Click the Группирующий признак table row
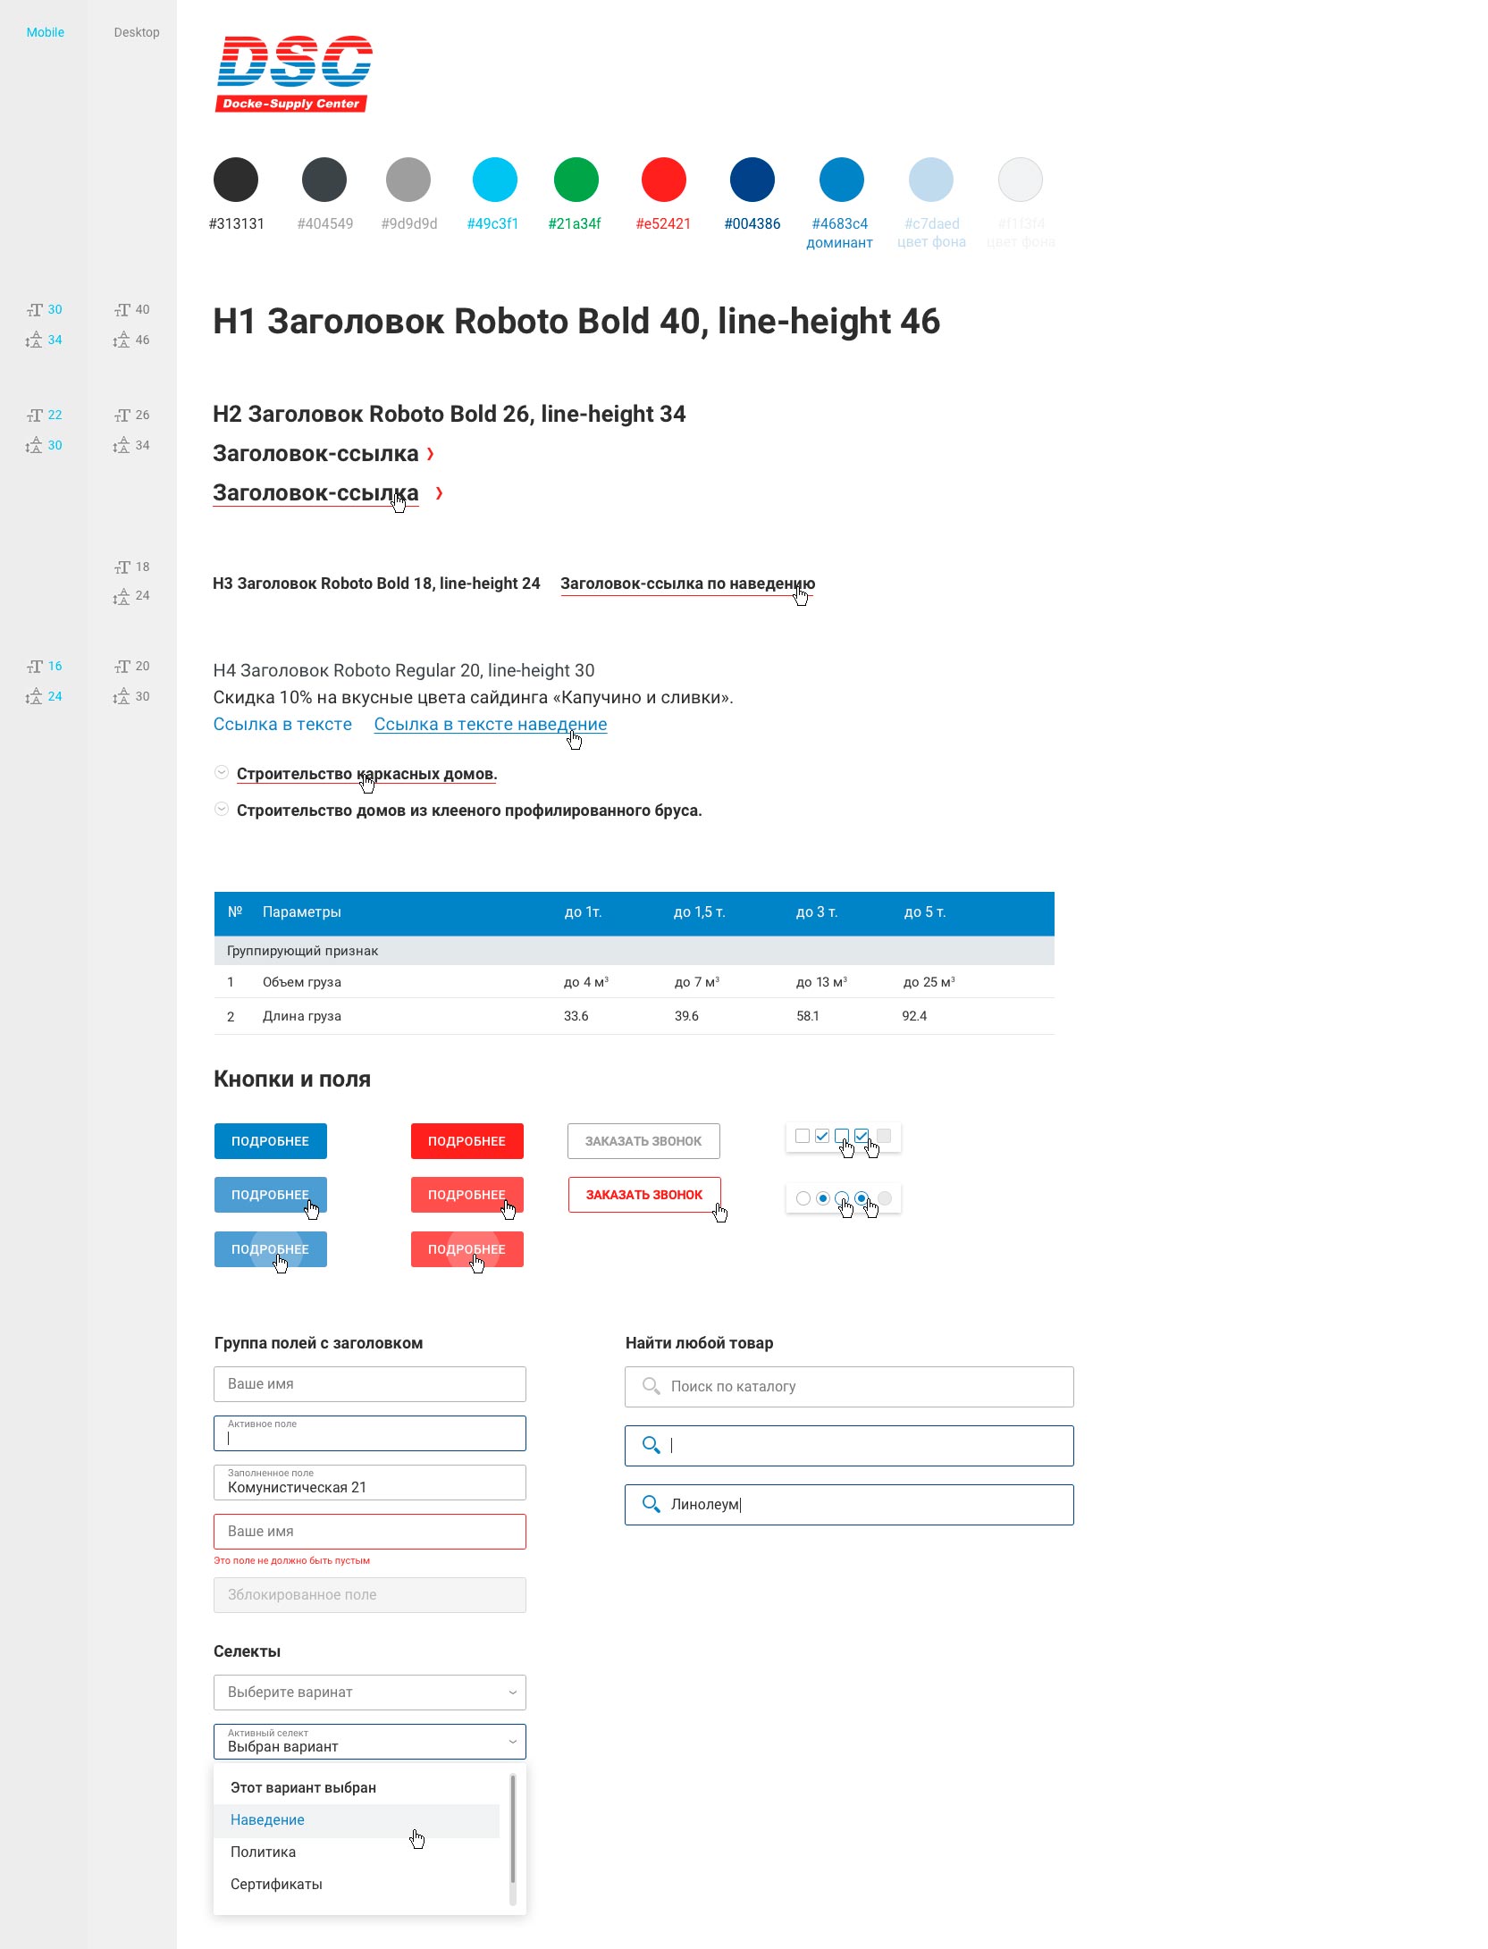 pyautogui.click(x=635, y=951)
